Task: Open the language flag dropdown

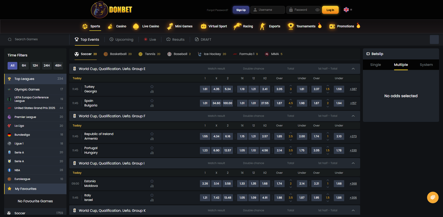Action: tap(348, 10)
